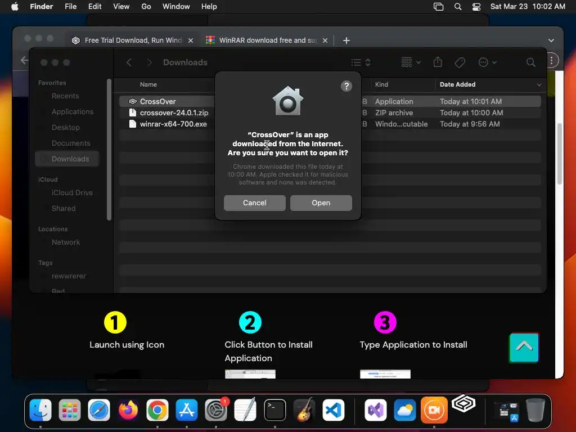Viewport: 576px width, 432px height.
Task: Open Spotlight search in menu bar
Action: [458, 7]
